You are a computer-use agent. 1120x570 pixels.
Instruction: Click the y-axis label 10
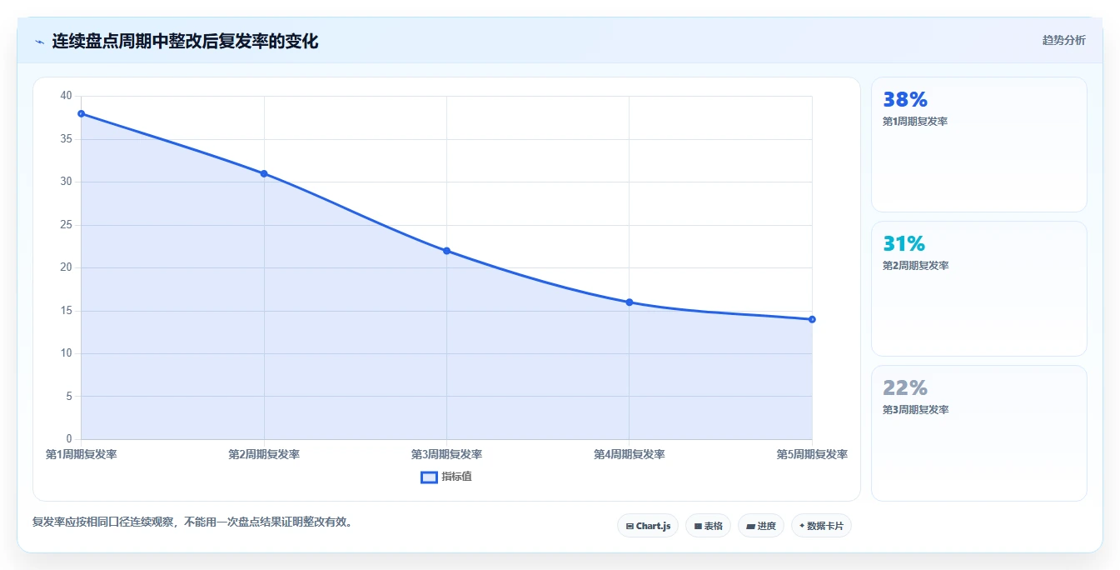(67, 353)
